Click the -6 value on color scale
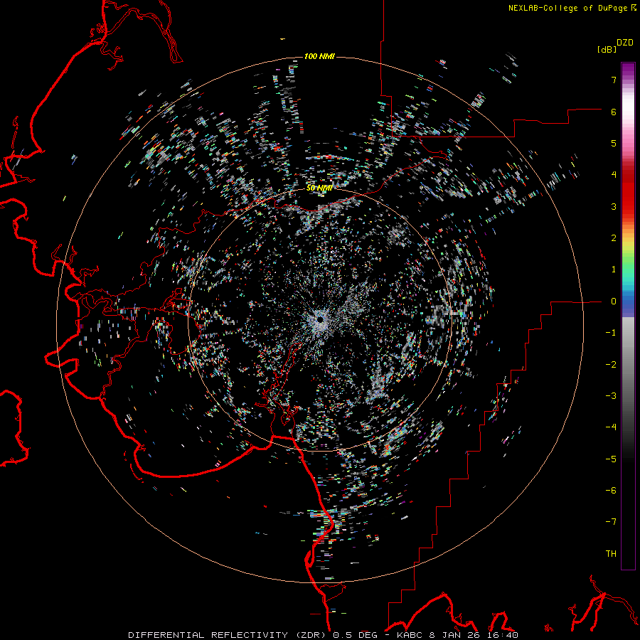 point(611,491)
